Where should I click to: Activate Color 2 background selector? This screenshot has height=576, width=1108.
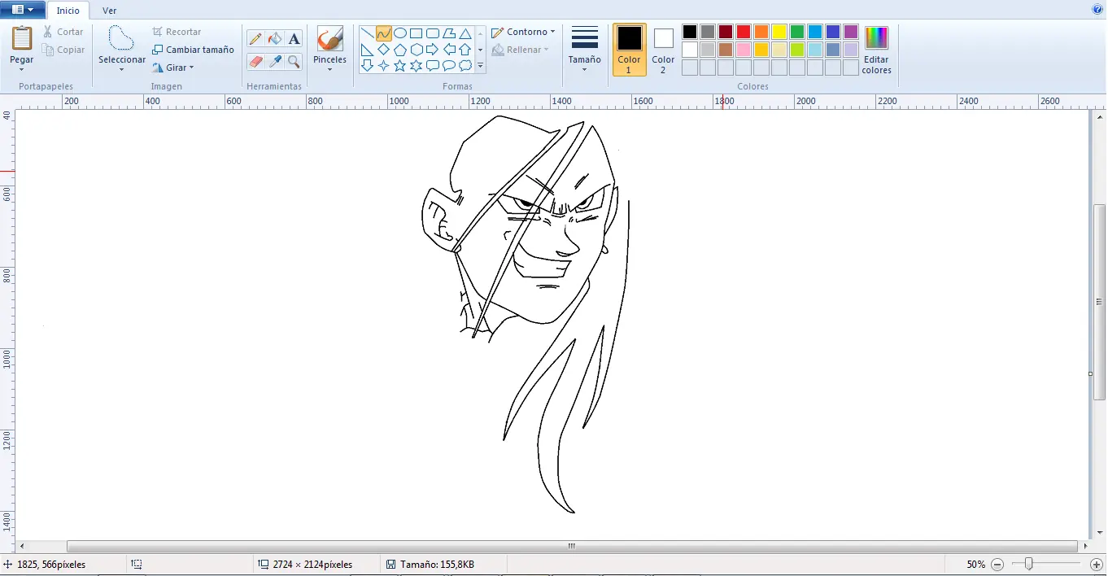664,50
